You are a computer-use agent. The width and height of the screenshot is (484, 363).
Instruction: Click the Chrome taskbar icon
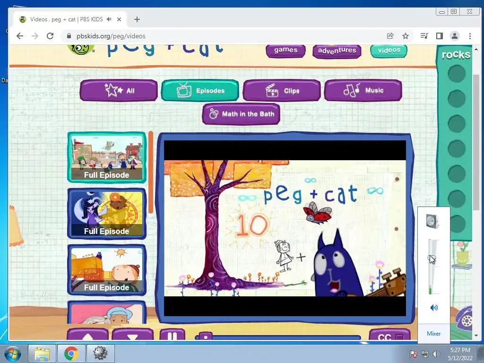pos(71,354)
